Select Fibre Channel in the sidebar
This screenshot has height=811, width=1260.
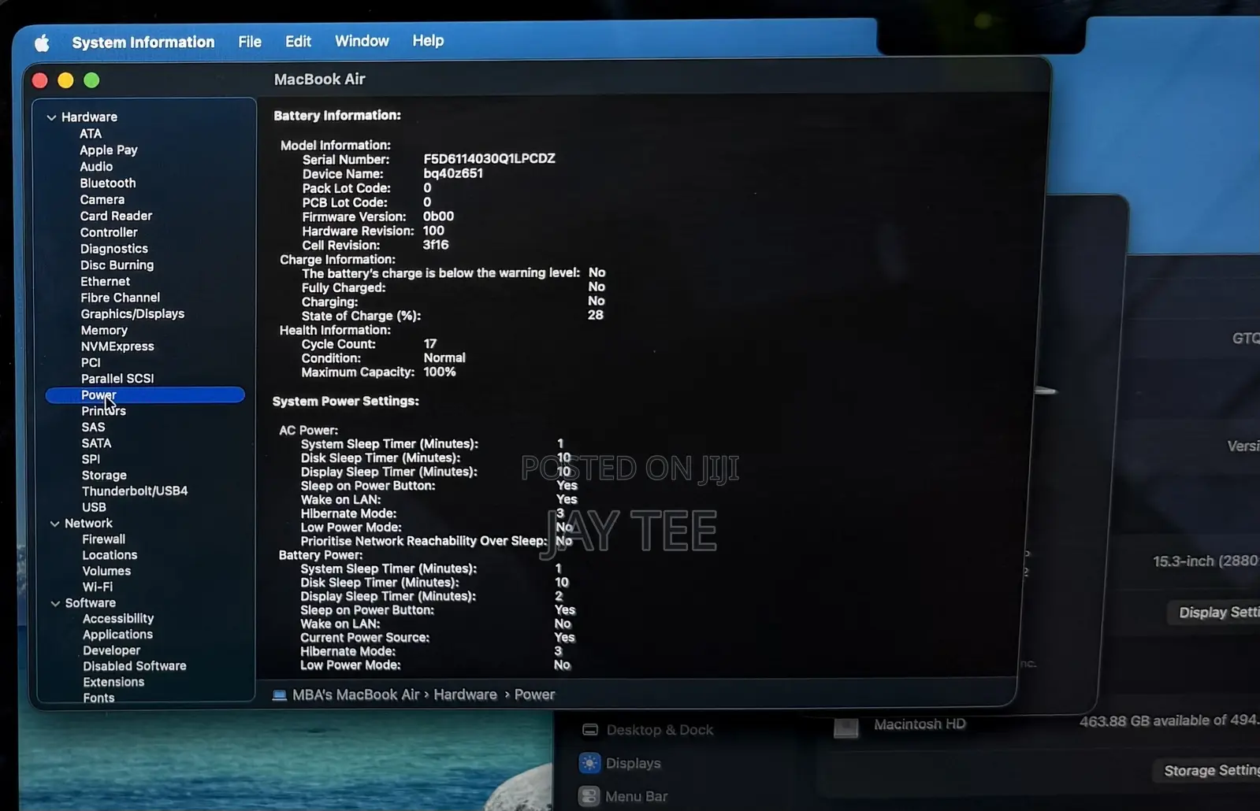120,298
